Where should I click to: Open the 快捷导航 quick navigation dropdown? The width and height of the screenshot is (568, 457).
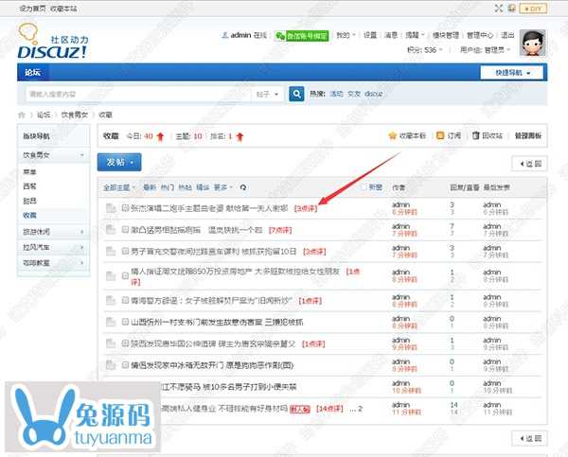coord(512,73)
